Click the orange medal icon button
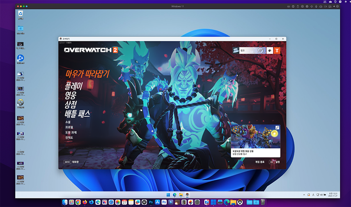The height and width of the screenshot is (207, 351). pos(277,50)
